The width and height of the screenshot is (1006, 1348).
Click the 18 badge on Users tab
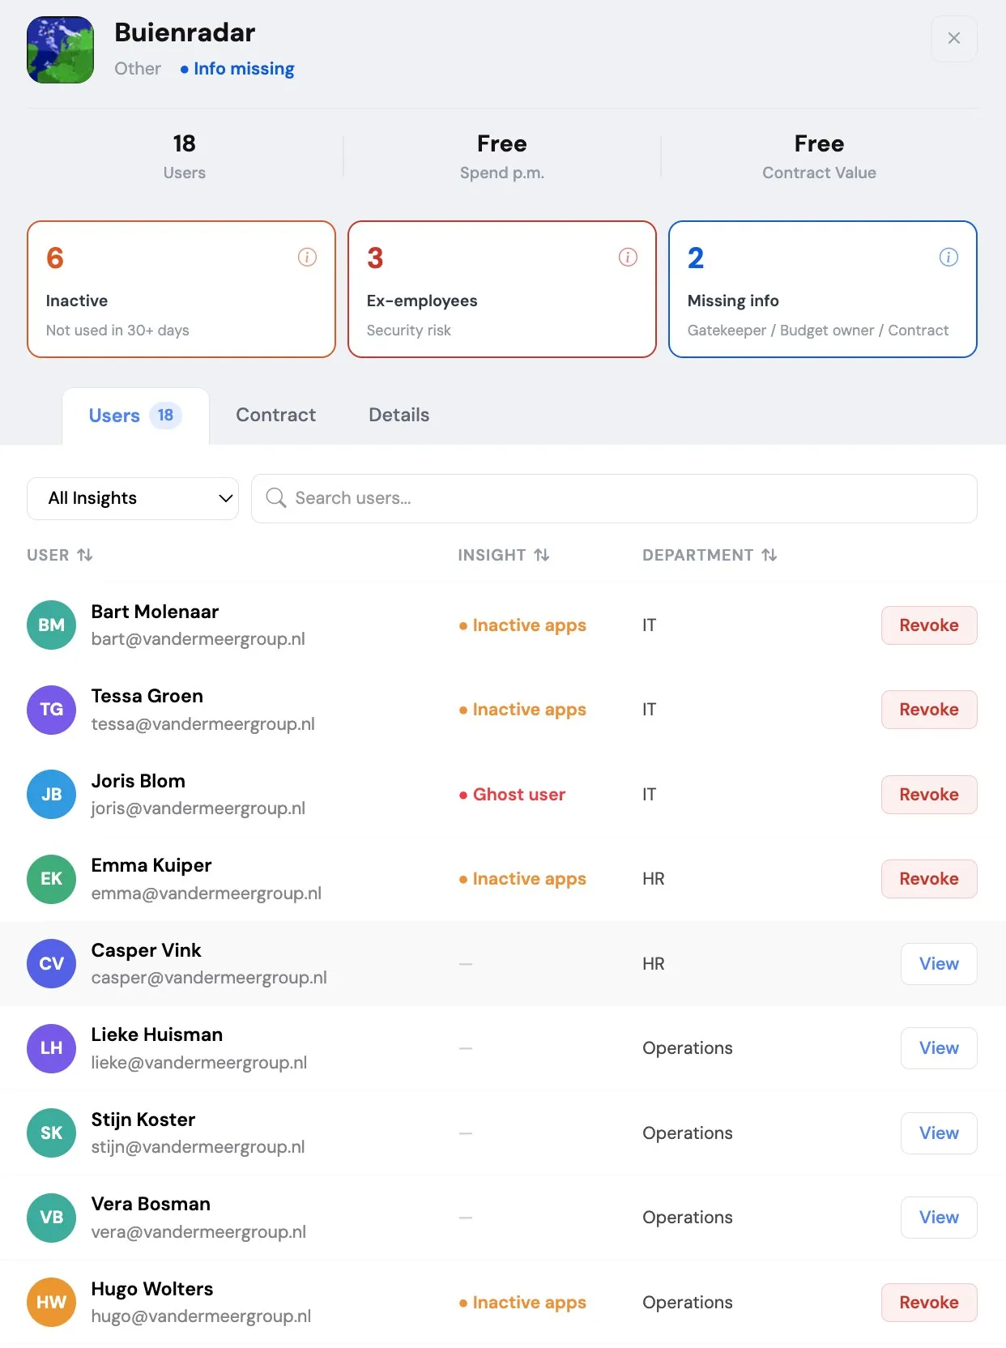point(165,416)
